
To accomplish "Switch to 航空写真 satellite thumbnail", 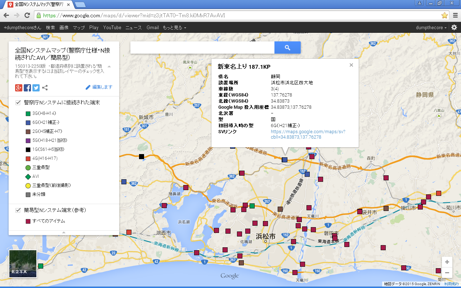I will tap(23, 264).
